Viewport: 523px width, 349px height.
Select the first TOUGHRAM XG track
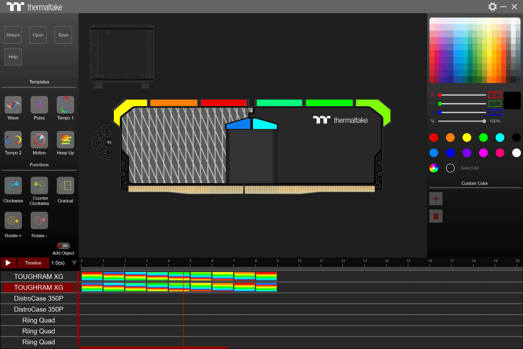pyautogui.click(x=39, y=277)
